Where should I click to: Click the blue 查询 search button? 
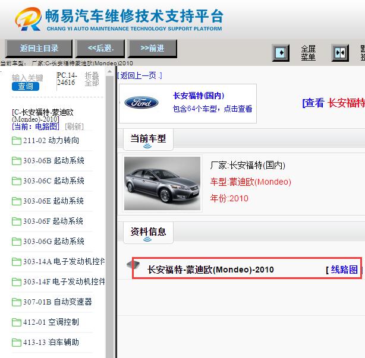pos(26,86)
